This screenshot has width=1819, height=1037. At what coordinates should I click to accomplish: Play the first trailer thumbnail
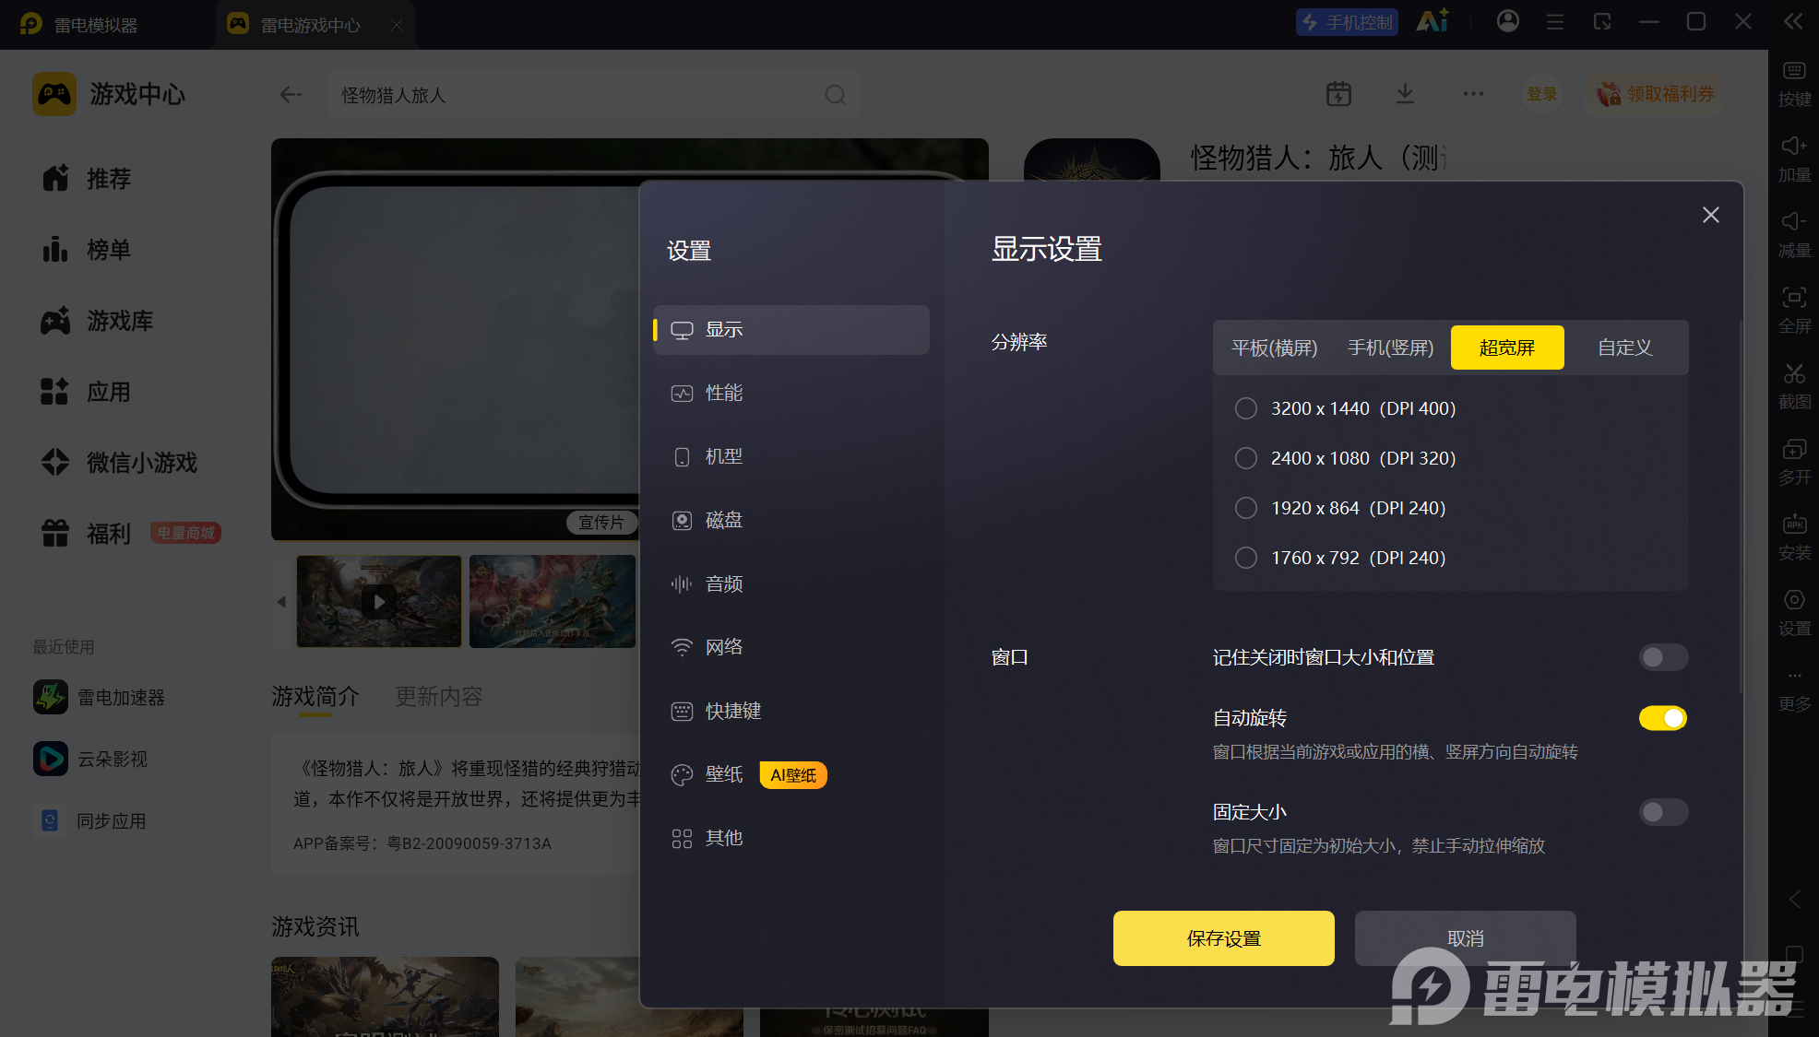click(x=379, y=601)
